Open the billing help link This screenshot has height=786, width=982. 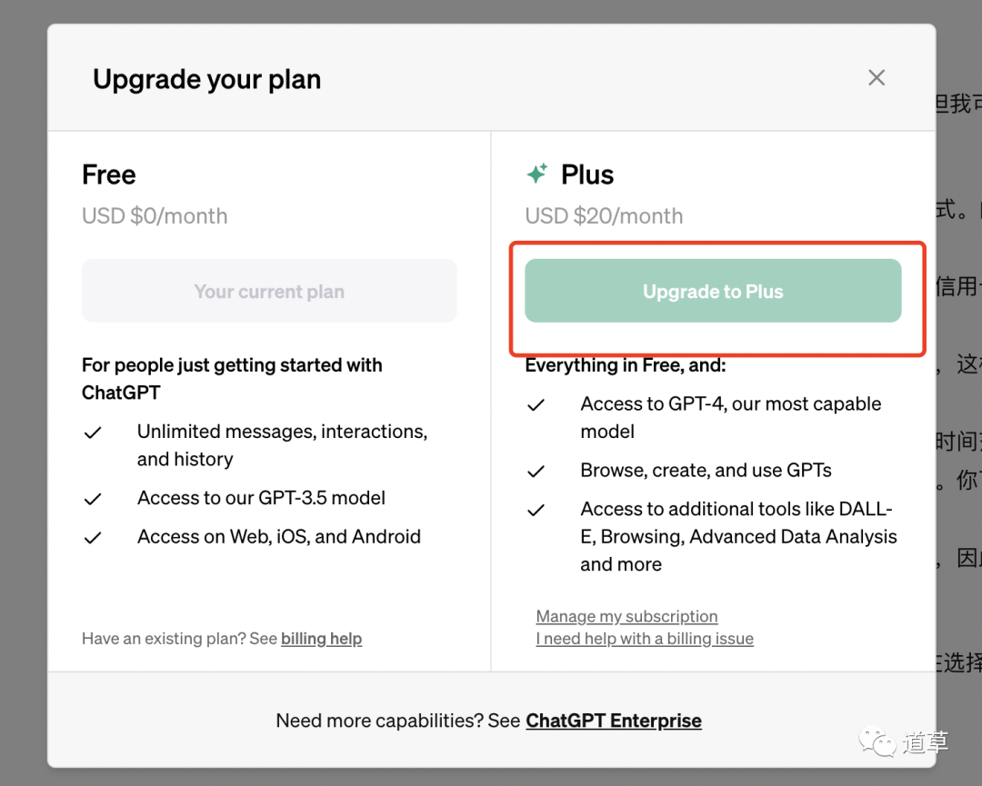pos(321,639)
